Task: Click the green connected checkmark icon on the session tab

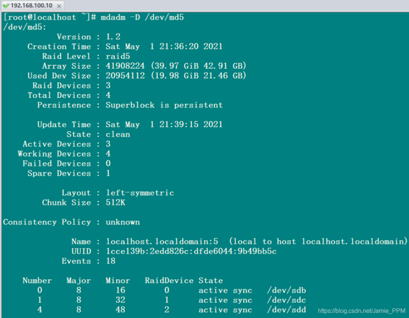Action: click(x=6, y=5)
